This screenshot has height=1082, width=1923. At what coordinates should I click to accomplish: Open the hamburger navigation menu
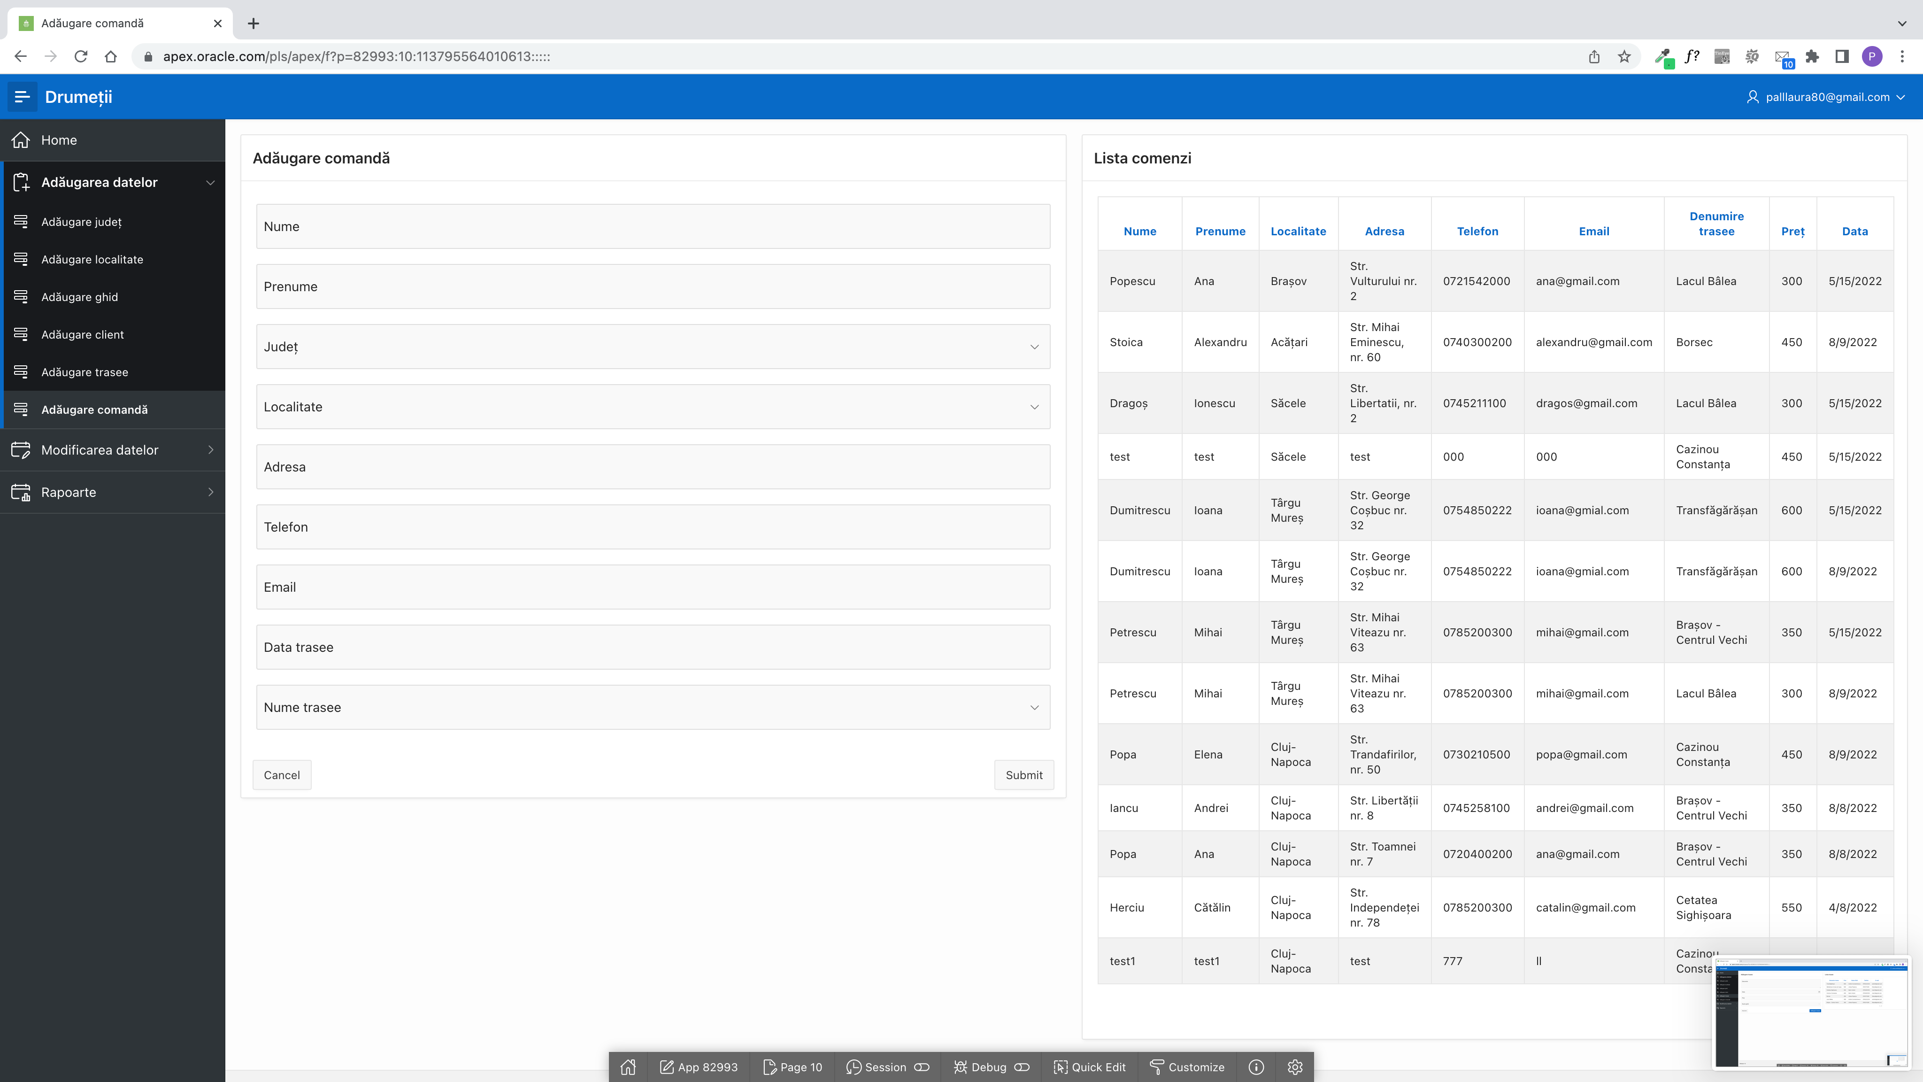tap(23, 97)
